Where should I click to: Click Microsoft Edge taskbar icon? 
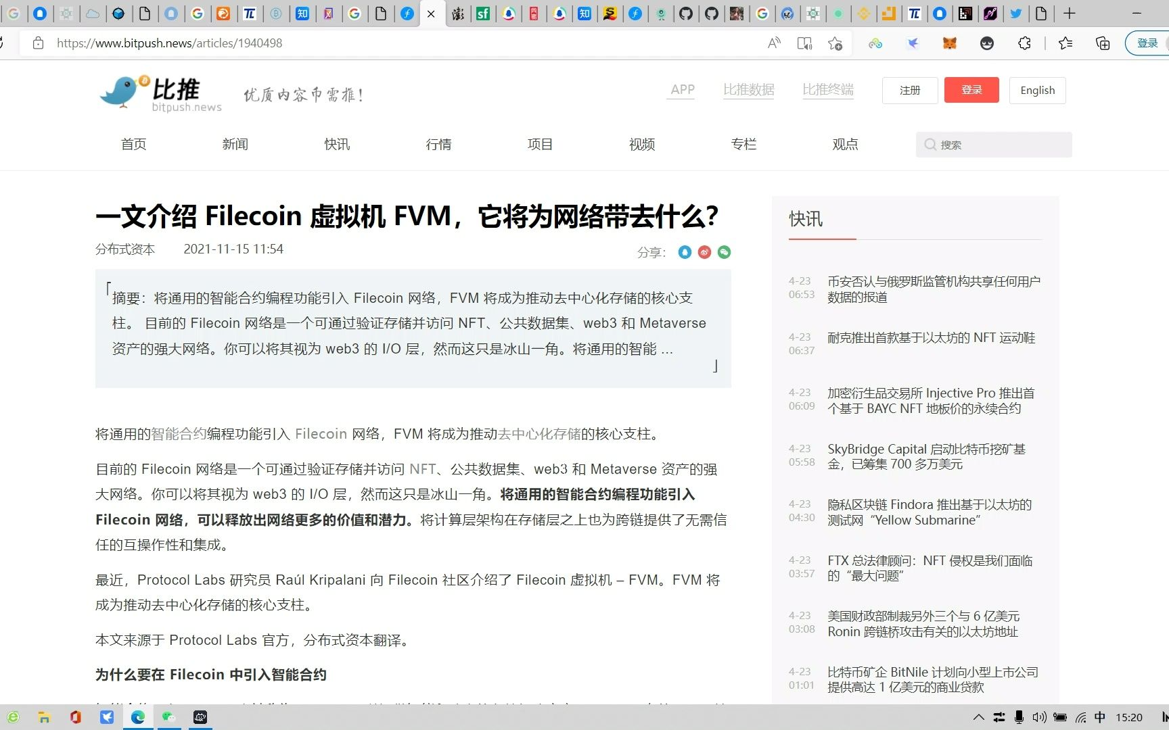click(138, 717)
